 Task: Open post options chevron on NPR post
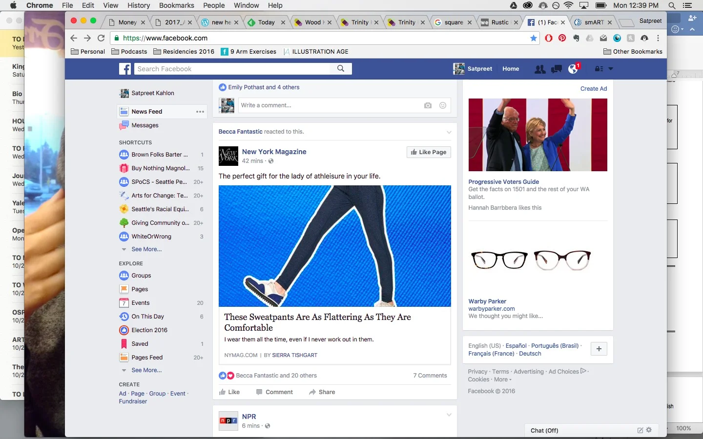pos(449,415)
